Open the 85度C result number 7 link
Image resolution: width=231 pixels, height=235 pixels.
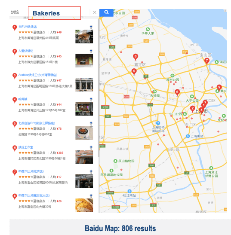point(31,171)
